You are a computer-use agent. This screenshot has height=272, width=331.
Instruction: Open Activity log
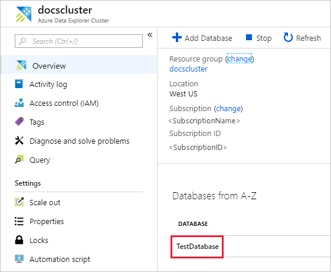point(48,84)
